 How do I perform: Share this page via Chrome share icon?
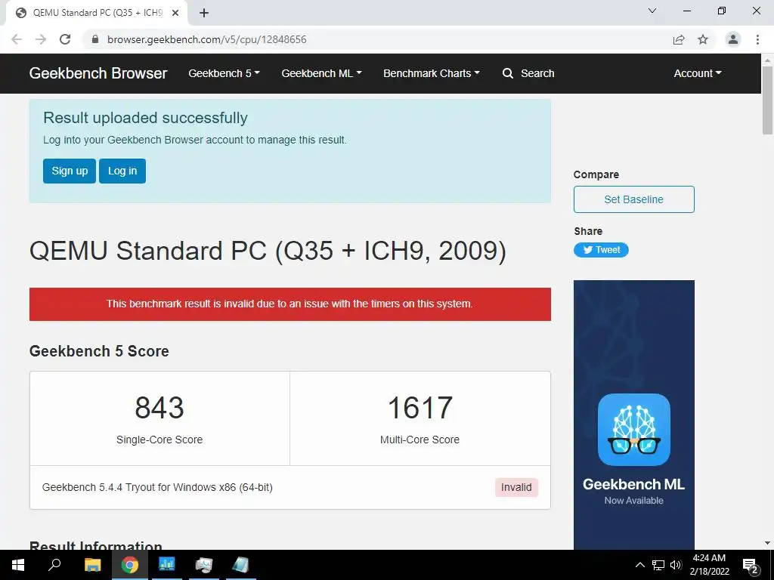click(679, 39)
